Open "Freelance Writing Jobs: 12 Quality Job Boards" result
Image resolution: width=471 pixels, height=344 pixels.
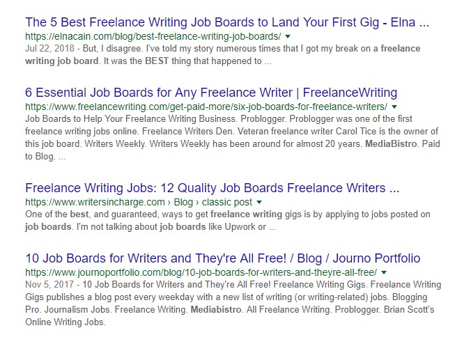(213, 188)
